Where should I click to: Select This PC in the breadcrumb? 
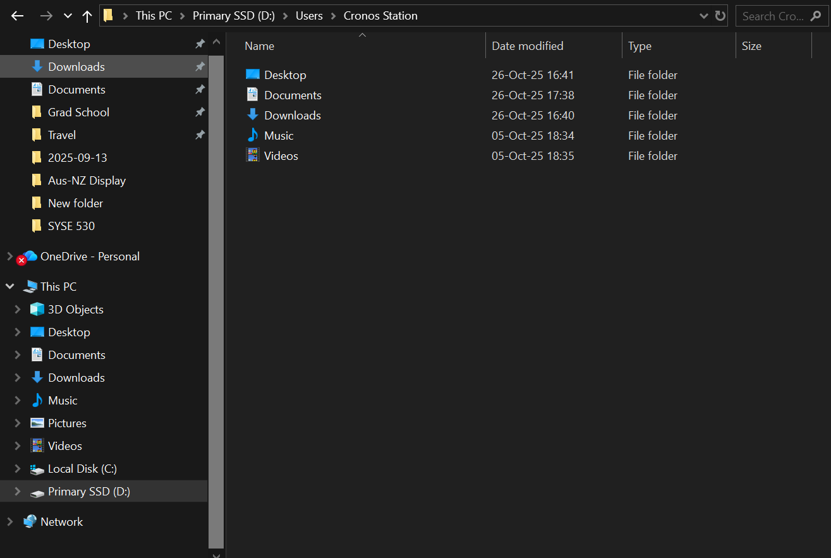(154, 16)
